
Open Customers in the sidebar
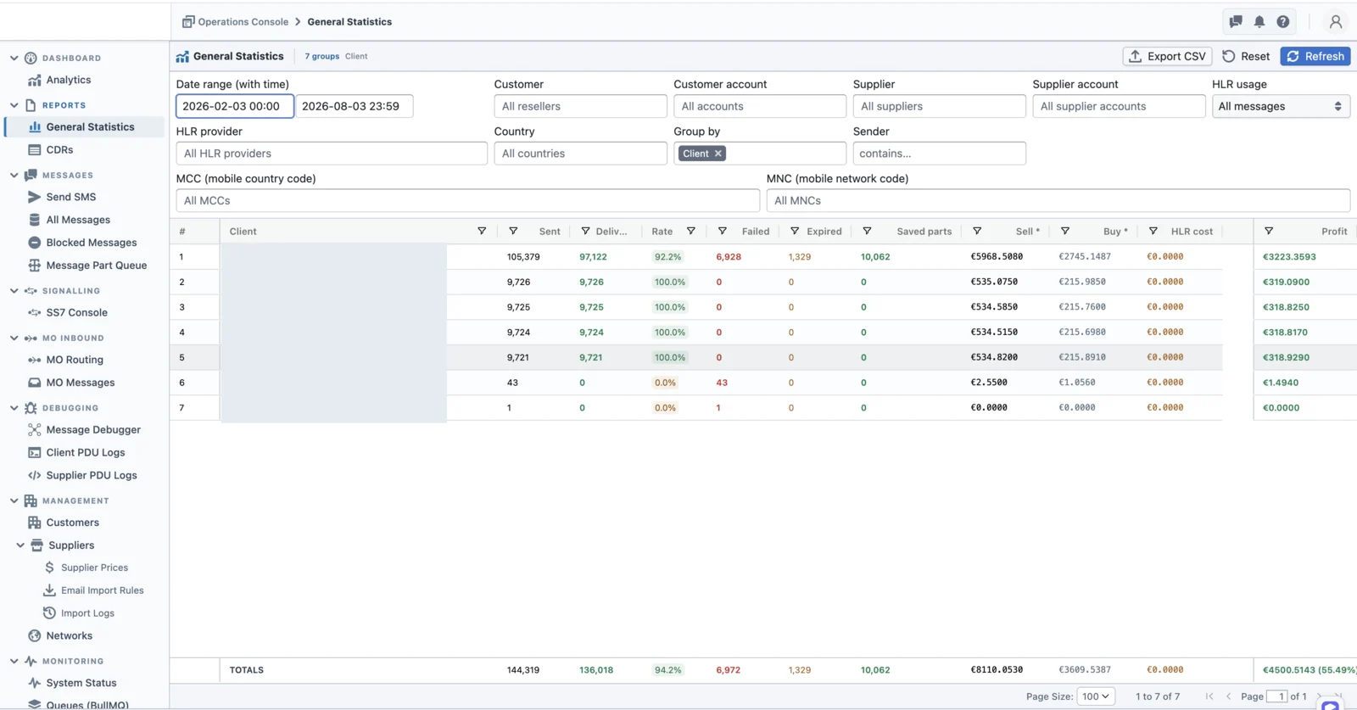(x=72, y=523)
